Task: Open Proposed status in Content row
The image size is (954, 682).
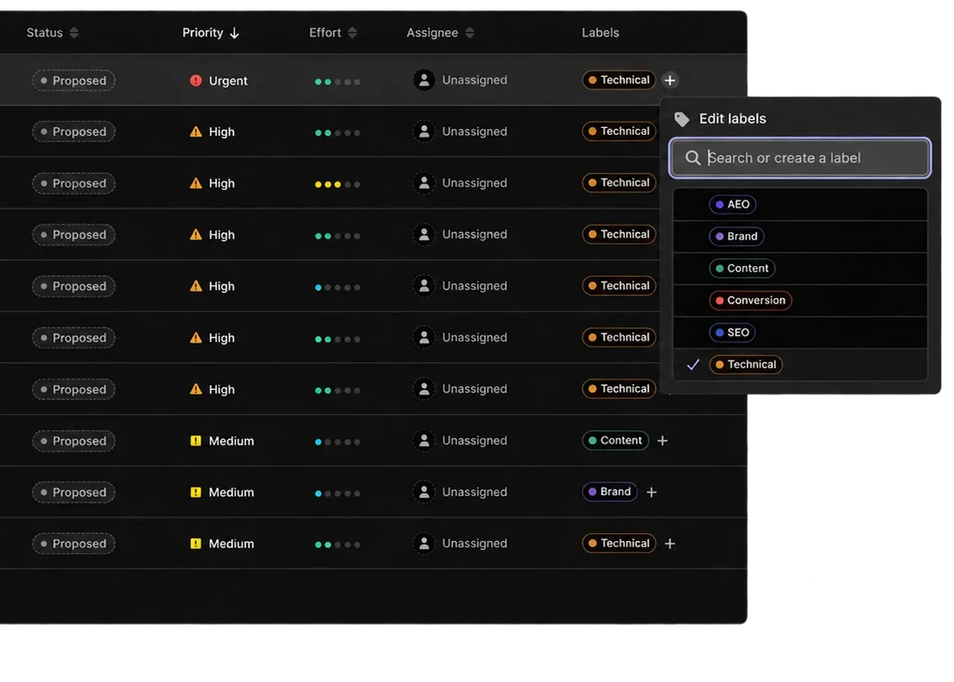Action: [74, 442]
